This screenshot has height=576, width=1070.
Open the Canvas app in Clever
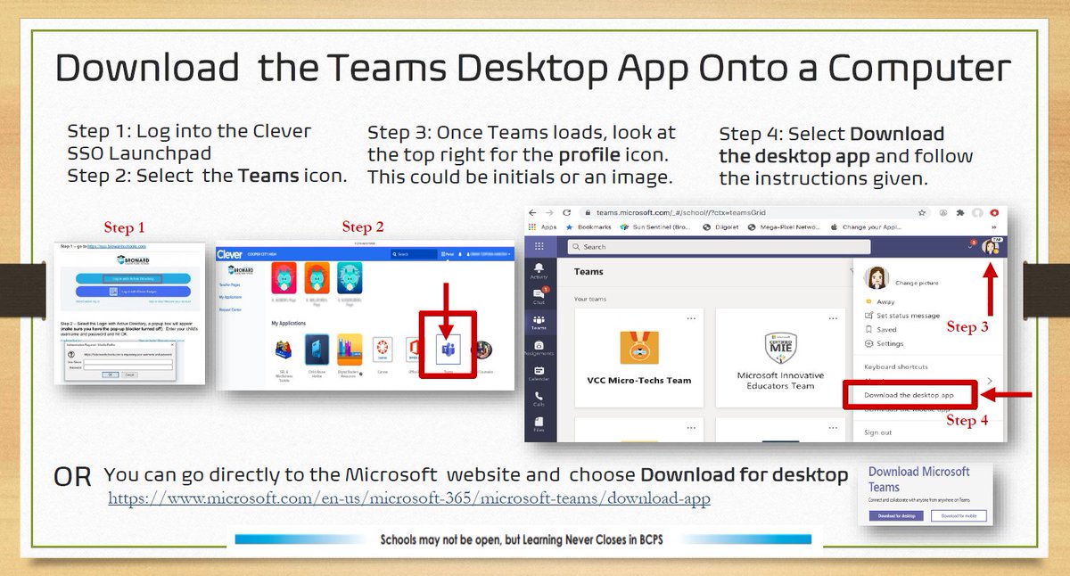coord(383,350)
